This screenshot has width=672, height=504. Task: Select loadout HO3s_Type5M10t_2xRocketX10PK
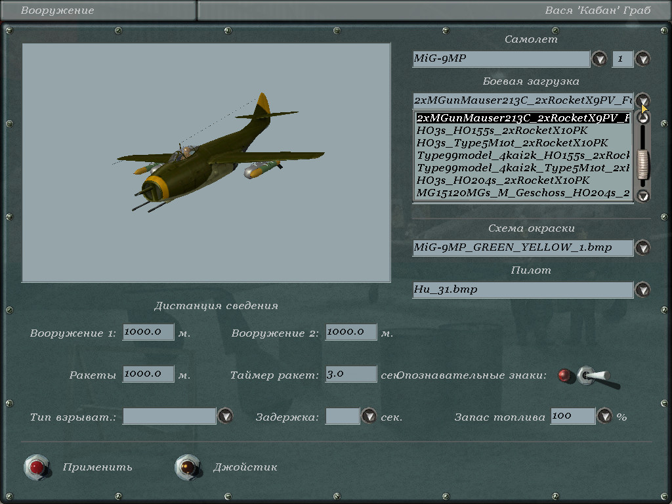click(x=523, y=142)
